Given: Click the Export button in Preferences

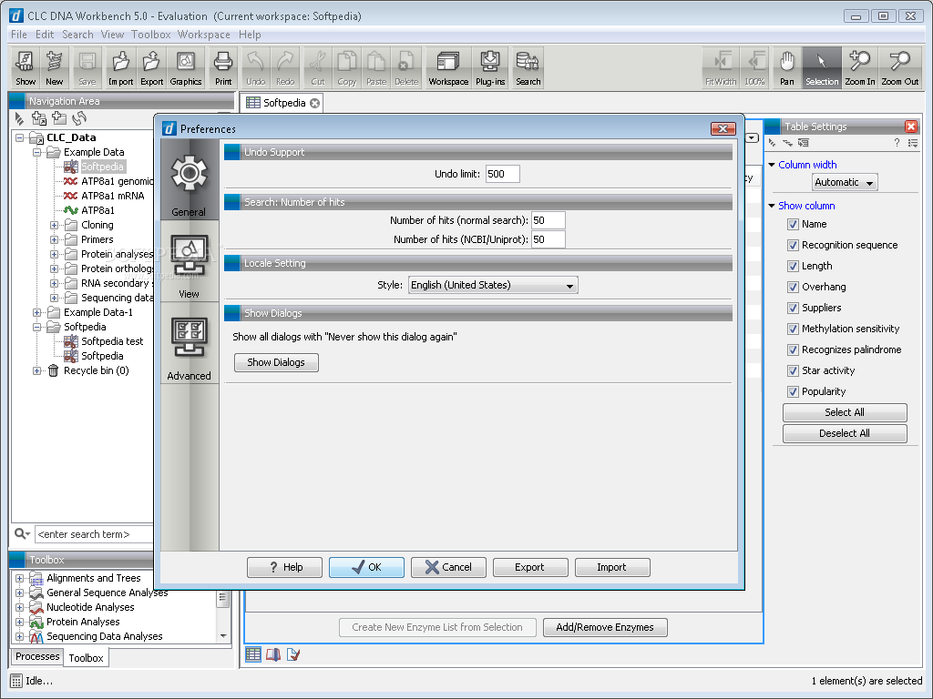Looking at the screenshot, I should (x=530, y=567).
